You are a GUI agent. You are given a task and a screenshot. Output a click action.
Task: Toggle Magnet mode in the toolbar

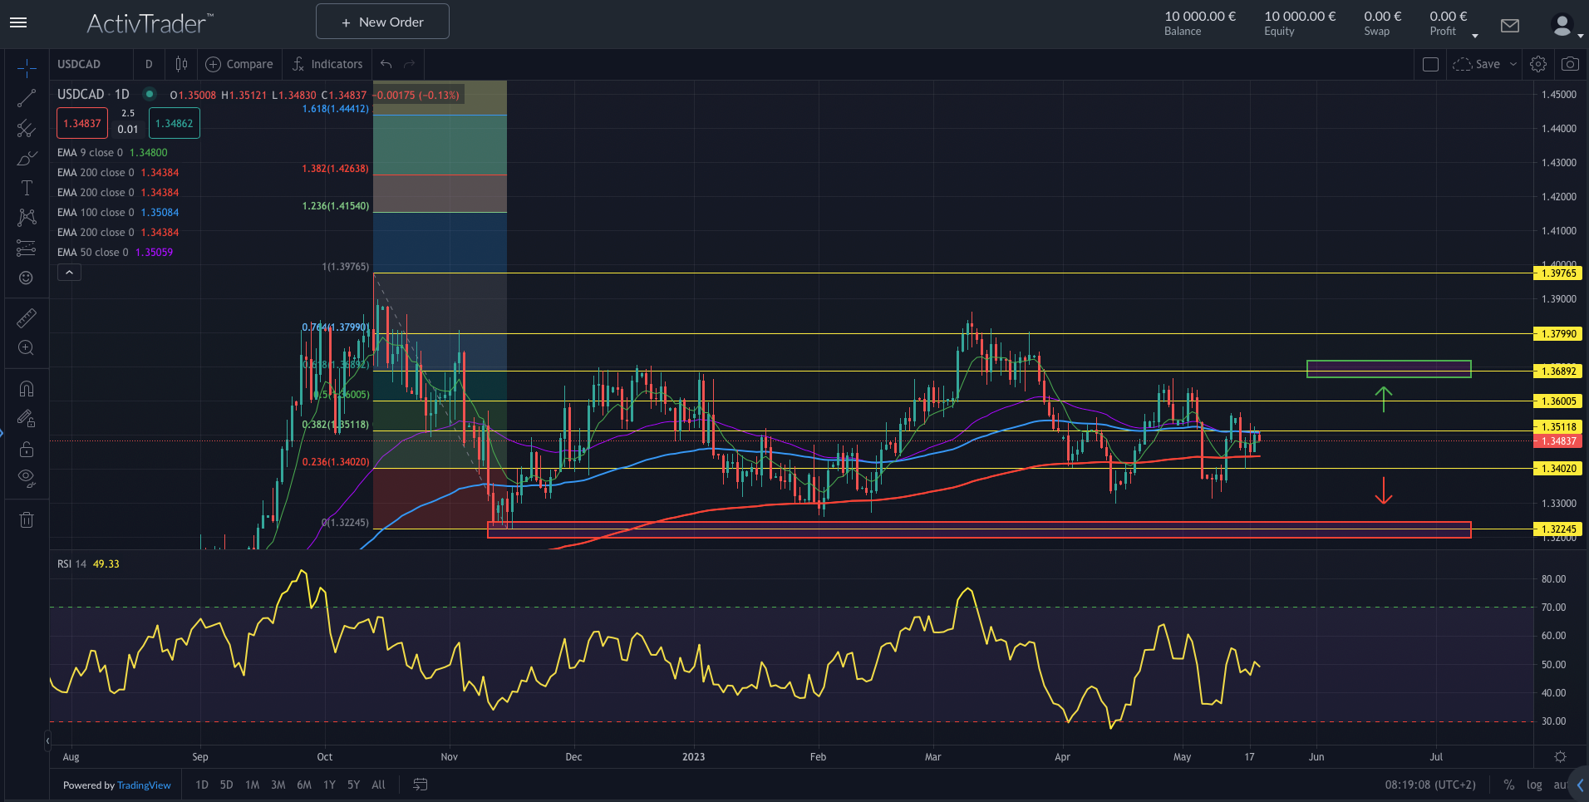27,388
